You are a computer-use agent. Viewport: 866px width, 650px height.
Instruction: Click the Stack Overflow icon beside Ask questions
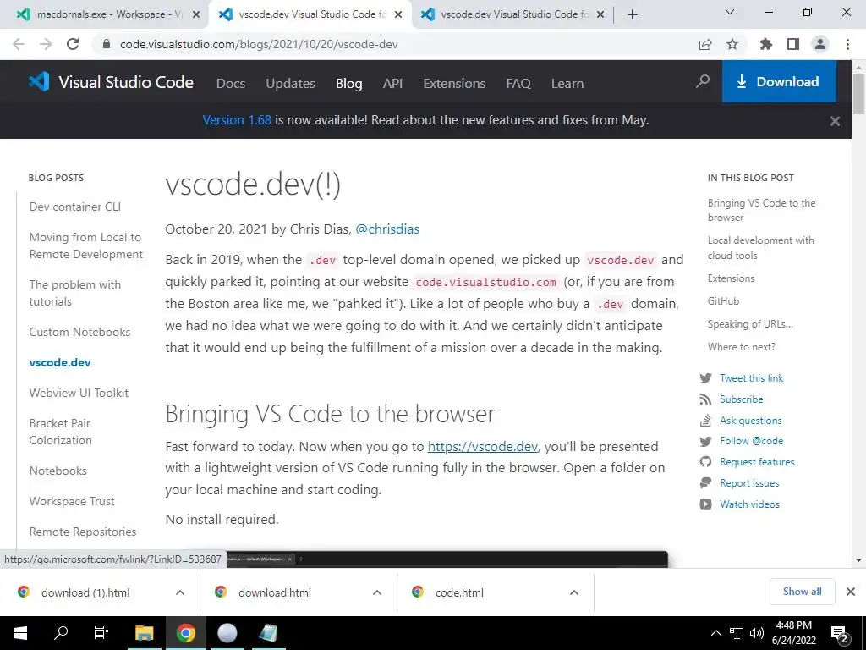(705, 421)
